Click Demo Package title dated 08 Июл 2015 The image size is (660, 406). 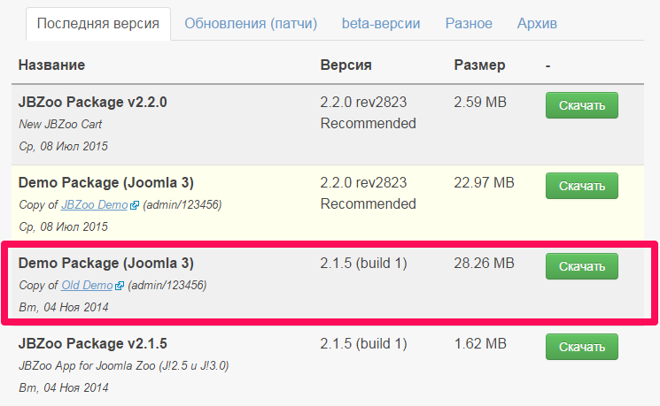106,183
